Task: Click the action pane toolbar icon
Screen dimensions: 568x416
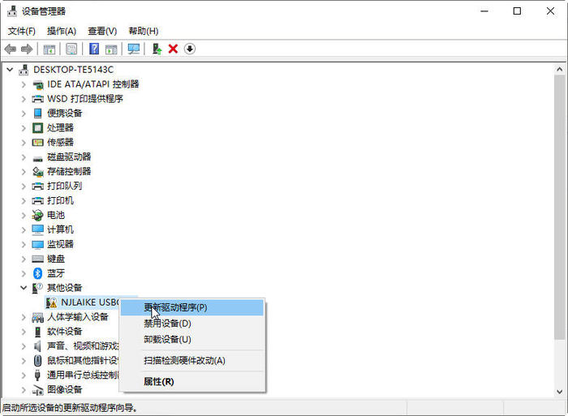Action: tap(111, 49)
